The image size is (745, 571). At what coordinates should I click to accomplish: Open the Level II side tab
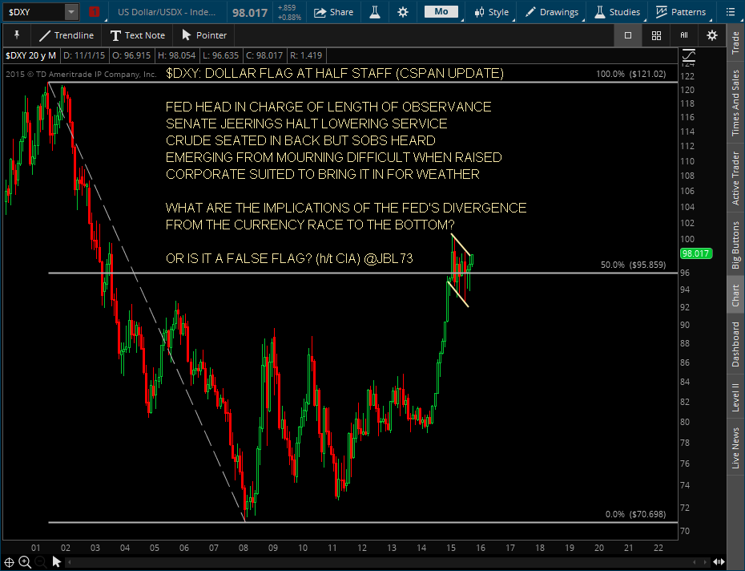click(735, 397)
